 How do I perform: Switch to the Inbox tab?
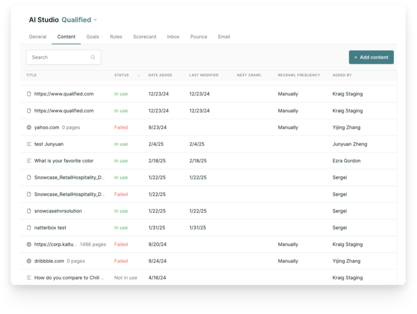pyautogui.click(x=173, y=37)
